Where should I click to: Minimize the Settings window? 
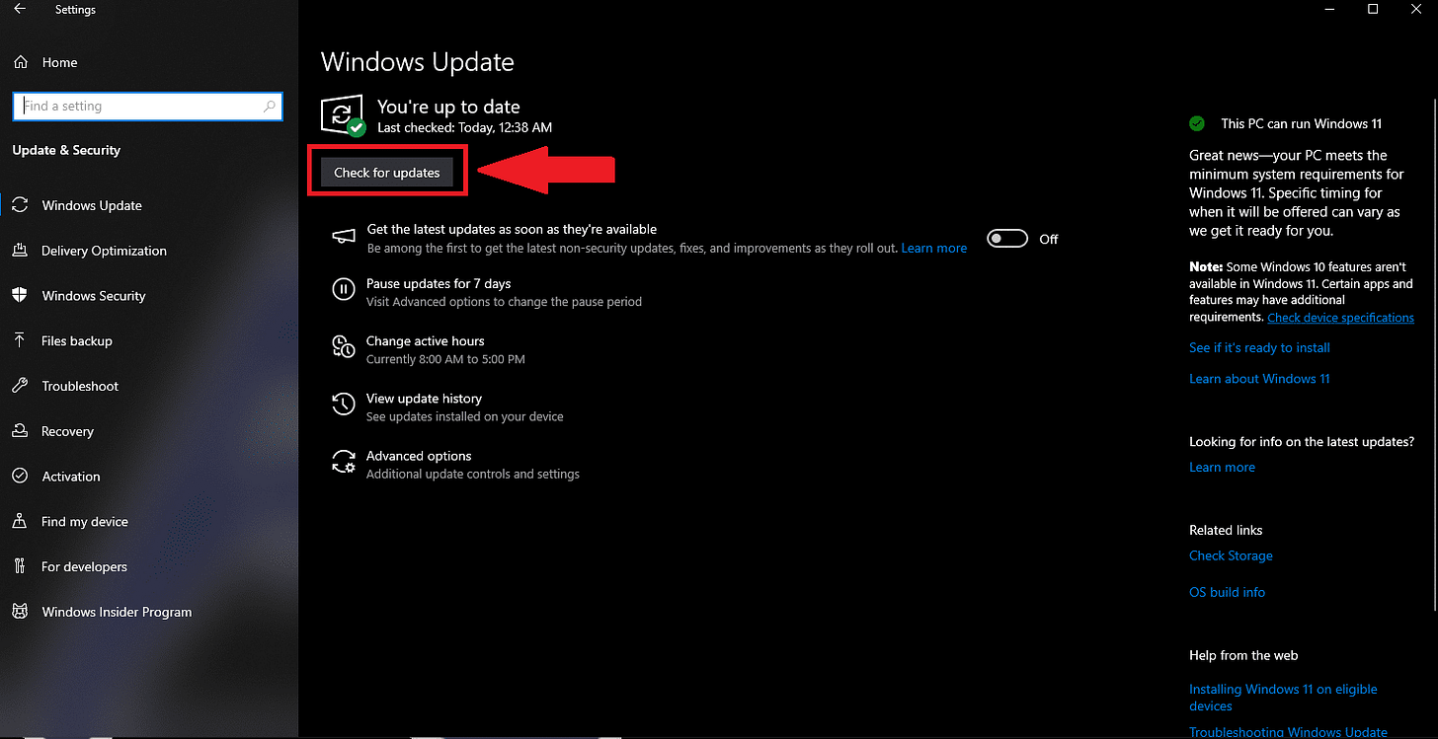pyautogui.click(x=1328, y=10)
